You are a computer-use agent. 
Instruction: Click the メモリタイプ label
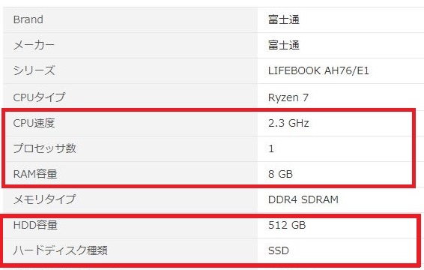[x=44, y=199]
